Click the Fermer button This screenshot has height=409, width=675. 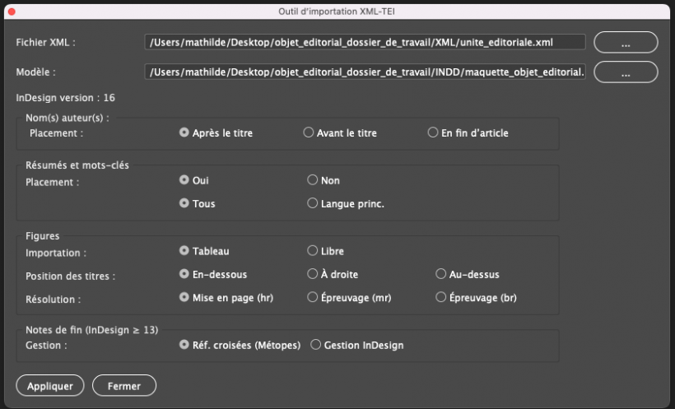click(124, 385)
